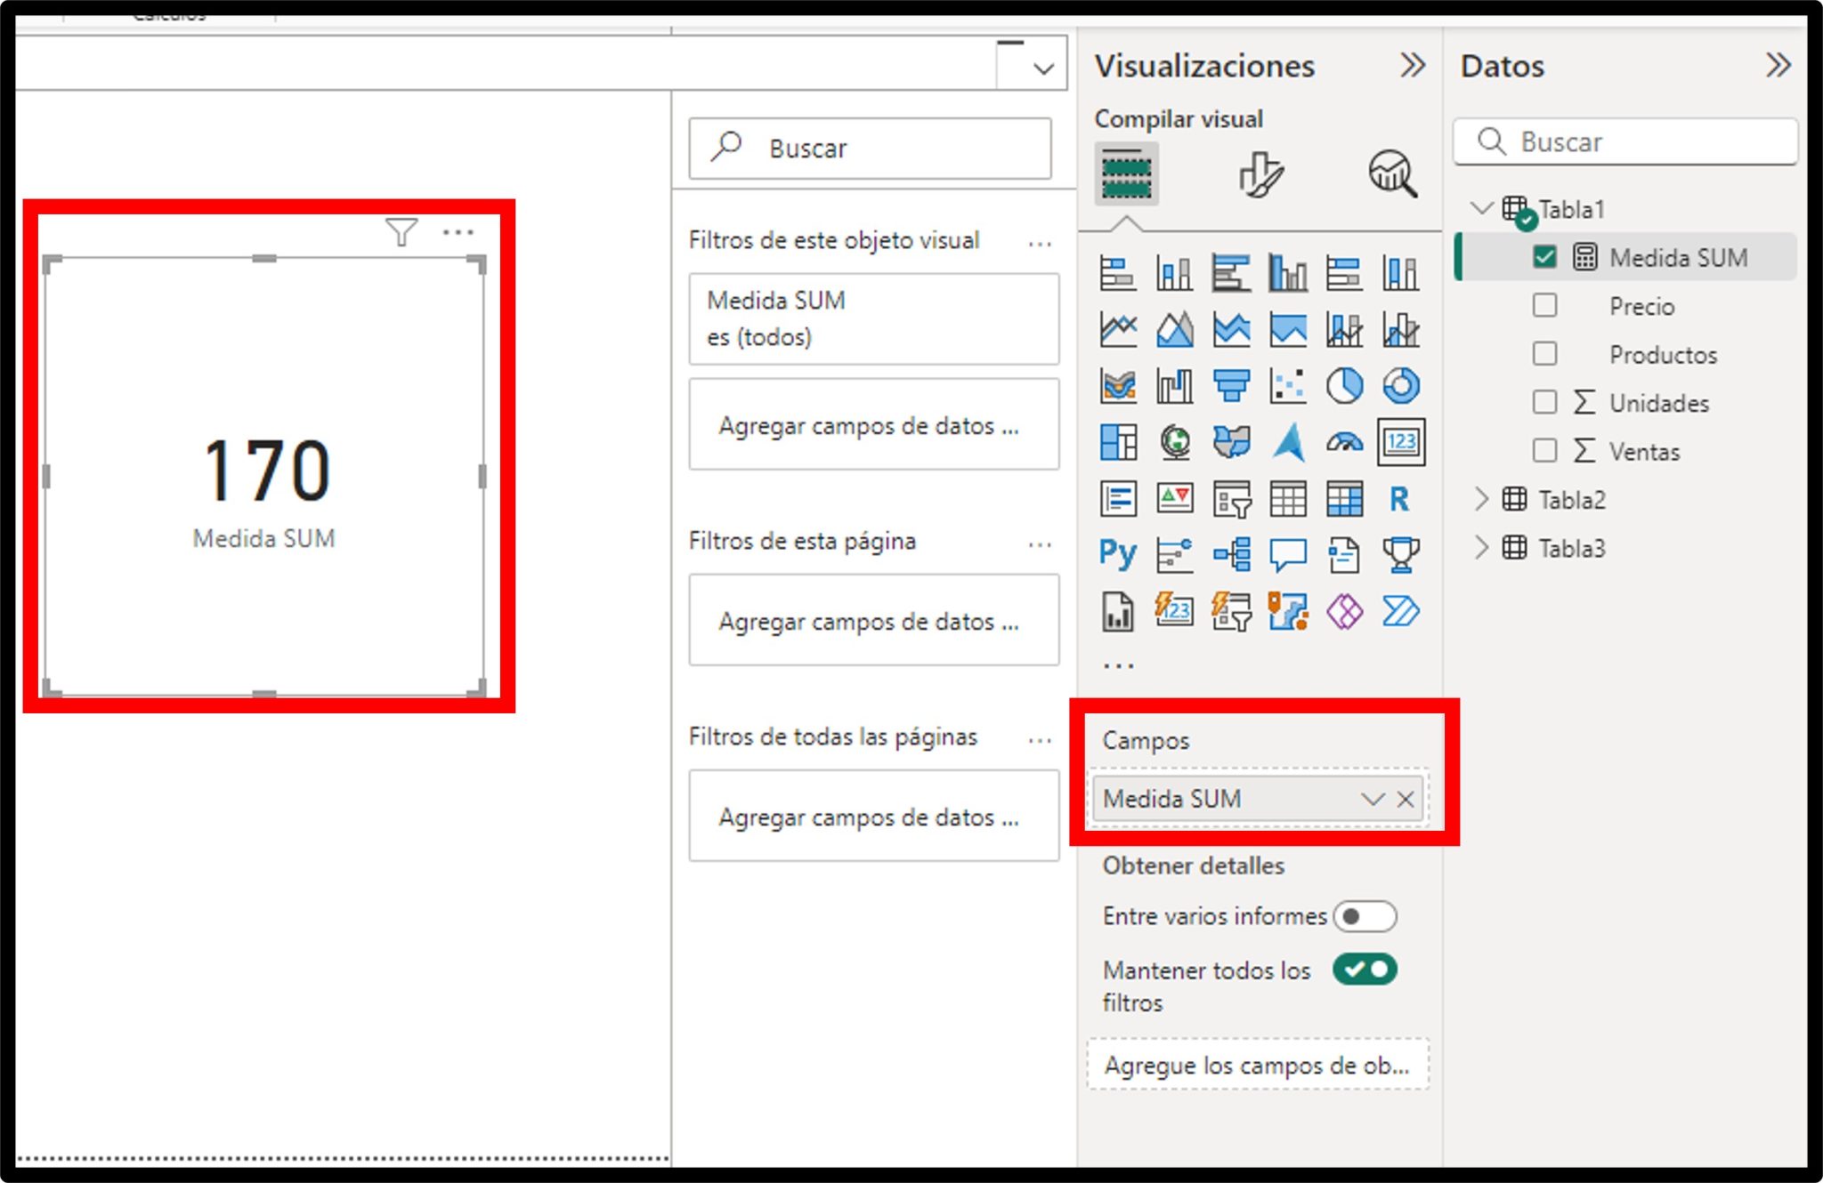This screenshot has width=1823, height=1183.
Task: Select the funnel chart visual
Action: [1231, 386]
